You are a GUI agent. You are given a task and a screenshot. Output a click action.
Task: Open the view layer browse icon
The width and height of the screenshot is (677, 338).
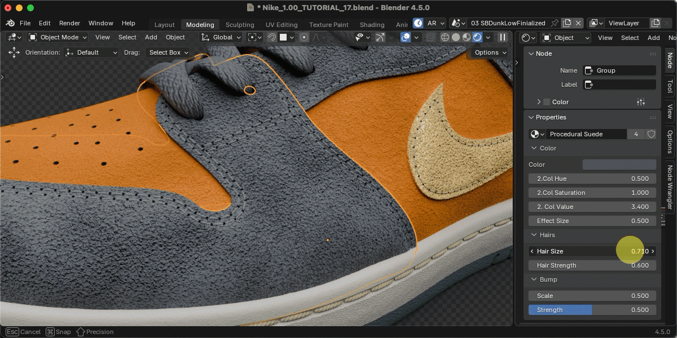point(596,23)
